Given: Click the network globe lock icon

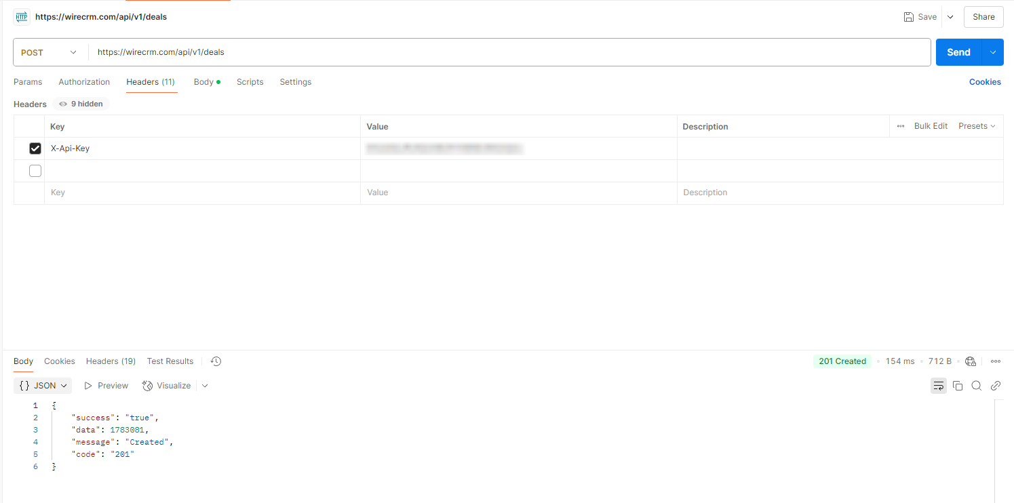Looking at the screenshot, I should tap(971, 361).
